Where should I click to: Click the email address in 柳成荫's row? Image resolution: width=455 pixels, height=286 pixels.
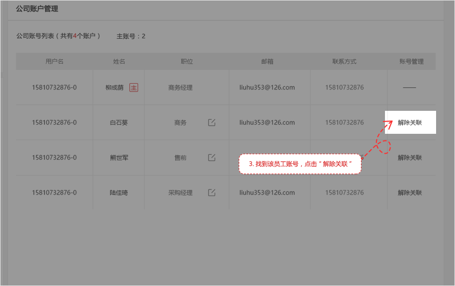[x=267, y=87]
